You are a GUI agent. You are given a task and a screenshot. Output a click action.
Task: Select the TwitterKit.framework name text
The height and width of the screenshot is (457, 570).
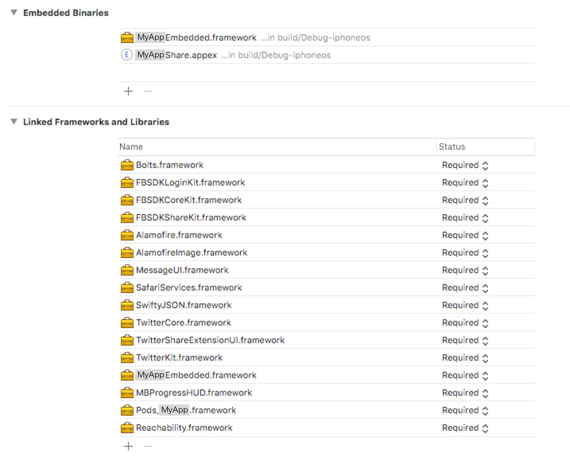pyautogui.click(x=179, y=358)
